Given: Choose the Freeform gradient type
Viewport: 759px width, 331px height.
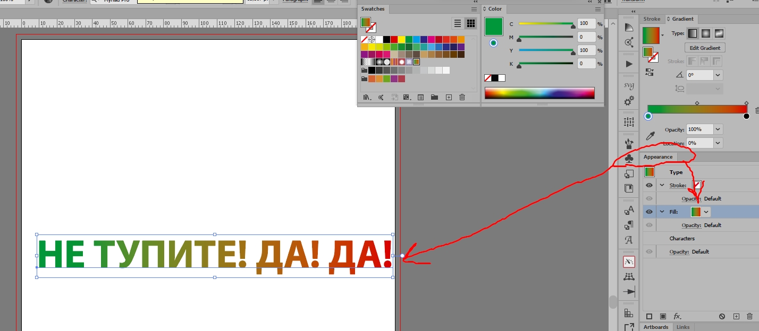Looking at the screenshot, I should [x=719, y=33].
